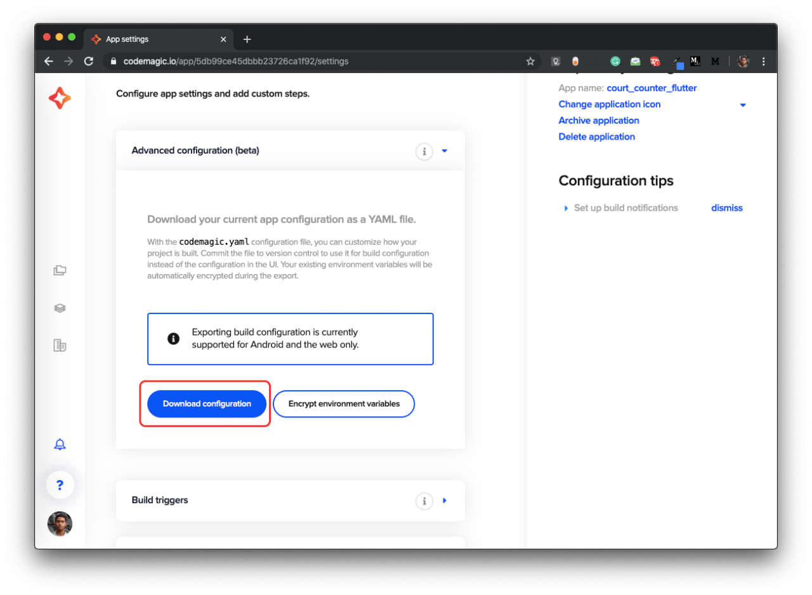This screenshot has width=812, height=595.
Task: Click the Configuration tips heading
Action: (x=616, y=181)
